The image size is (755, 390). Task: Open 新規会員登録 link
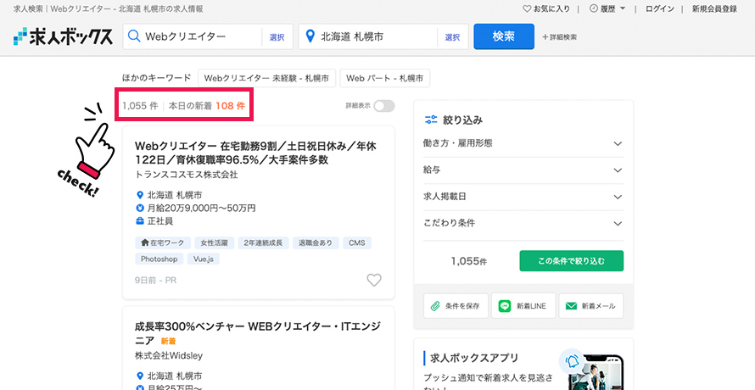coord(714,8)
